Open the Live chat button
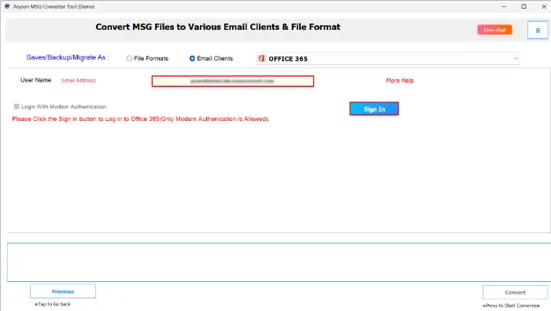Viewport: 551px width, 311px height. click(494, 30)
